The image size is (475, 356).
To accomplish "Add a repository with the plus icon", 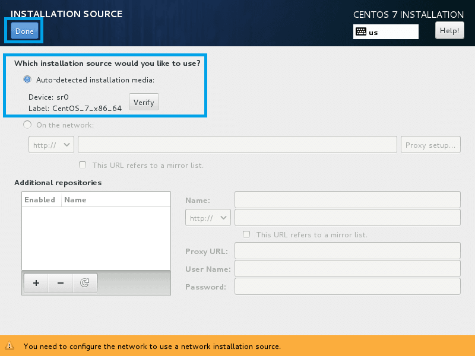I will 36,283.
